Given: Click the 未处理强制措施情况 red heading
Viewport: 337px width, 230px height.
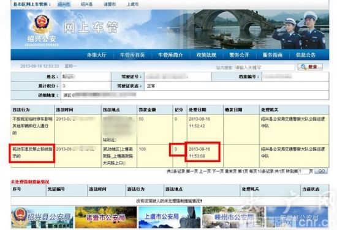Looking at the screenshot, I should pos(30,182).
